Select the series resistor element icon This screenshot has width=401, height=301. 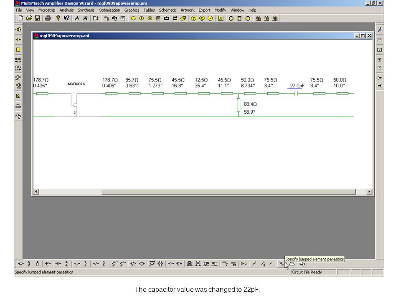[x=96, y=264]
